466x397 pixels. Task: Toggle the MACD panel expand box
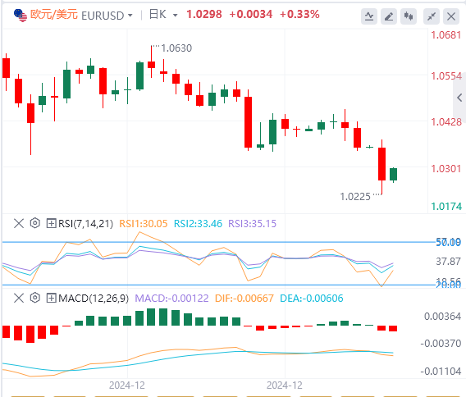51,298
